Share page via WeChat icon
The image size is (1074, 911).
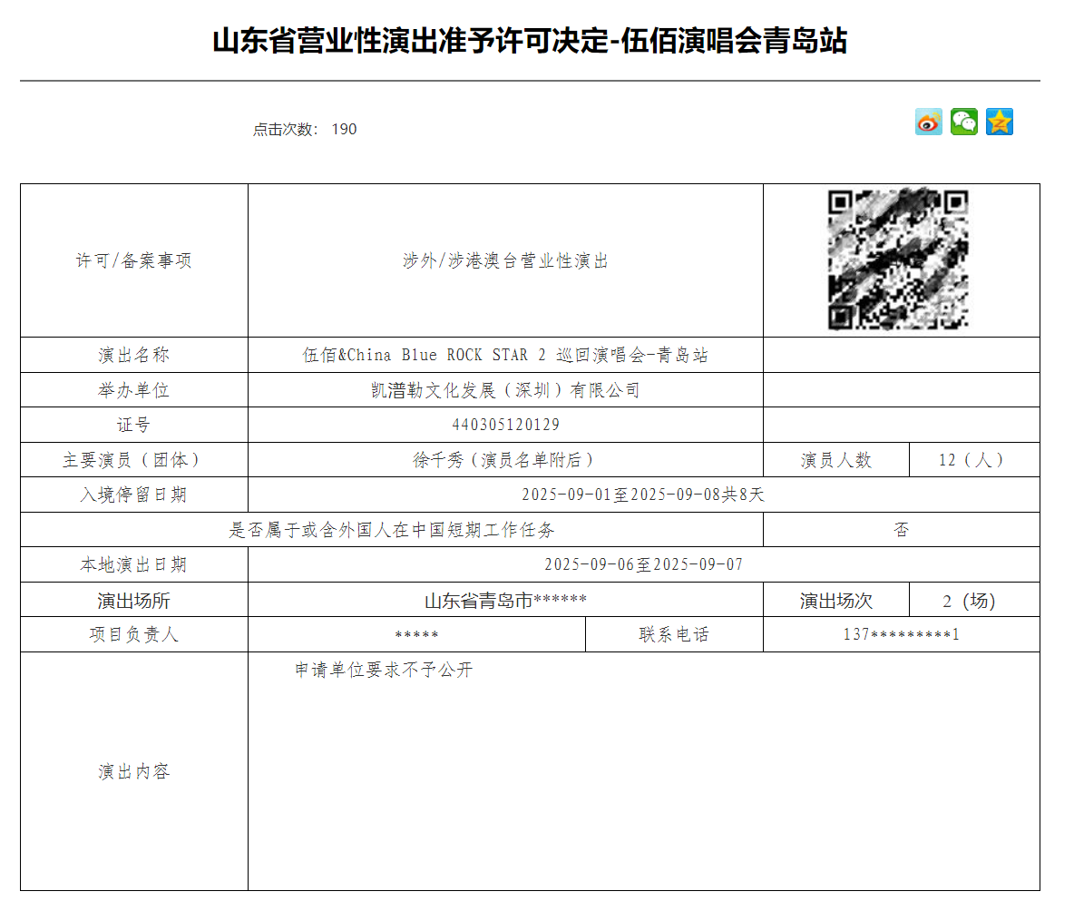pyautogui.click(x=963, y=122)
